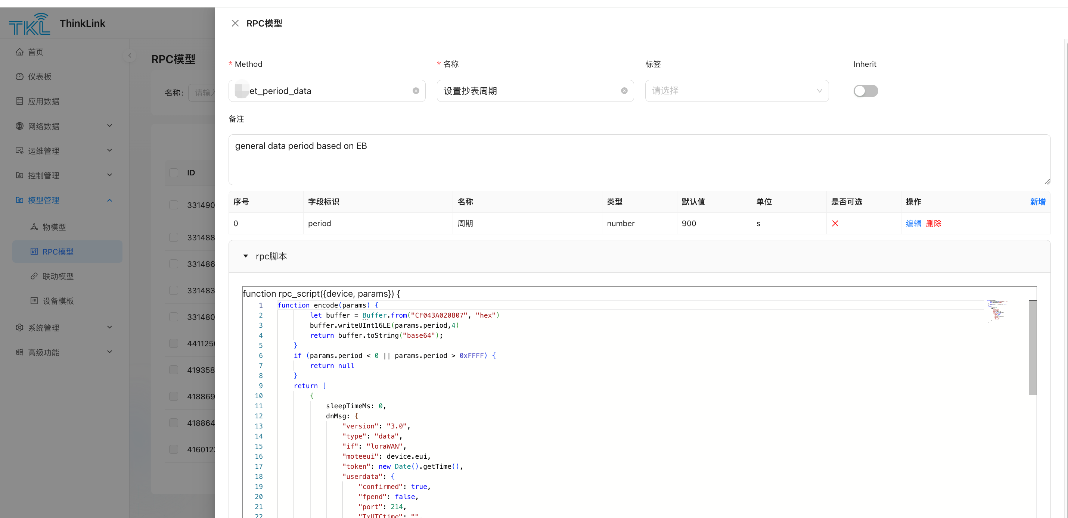This screenshot has height=518, width=1068.
Task: Click 新增 to add a parameter
Action: [x=1037, y=202]
